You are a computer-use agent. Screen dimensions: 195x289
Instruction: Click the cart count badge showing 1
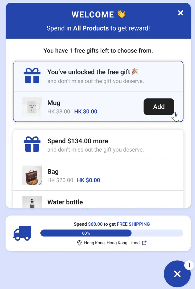(x=189, y=265)
